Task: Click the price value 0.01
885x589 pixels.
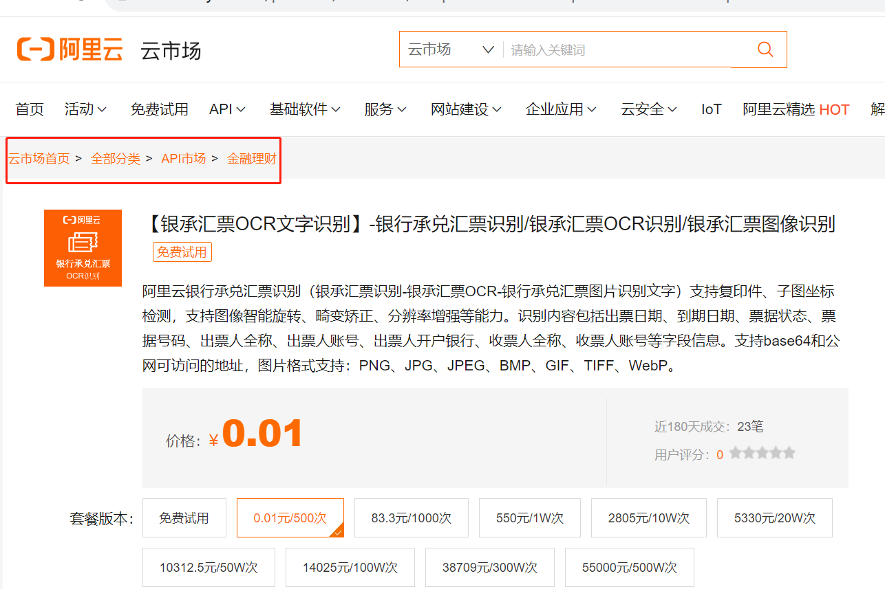Action: click(x=262, y=434)
